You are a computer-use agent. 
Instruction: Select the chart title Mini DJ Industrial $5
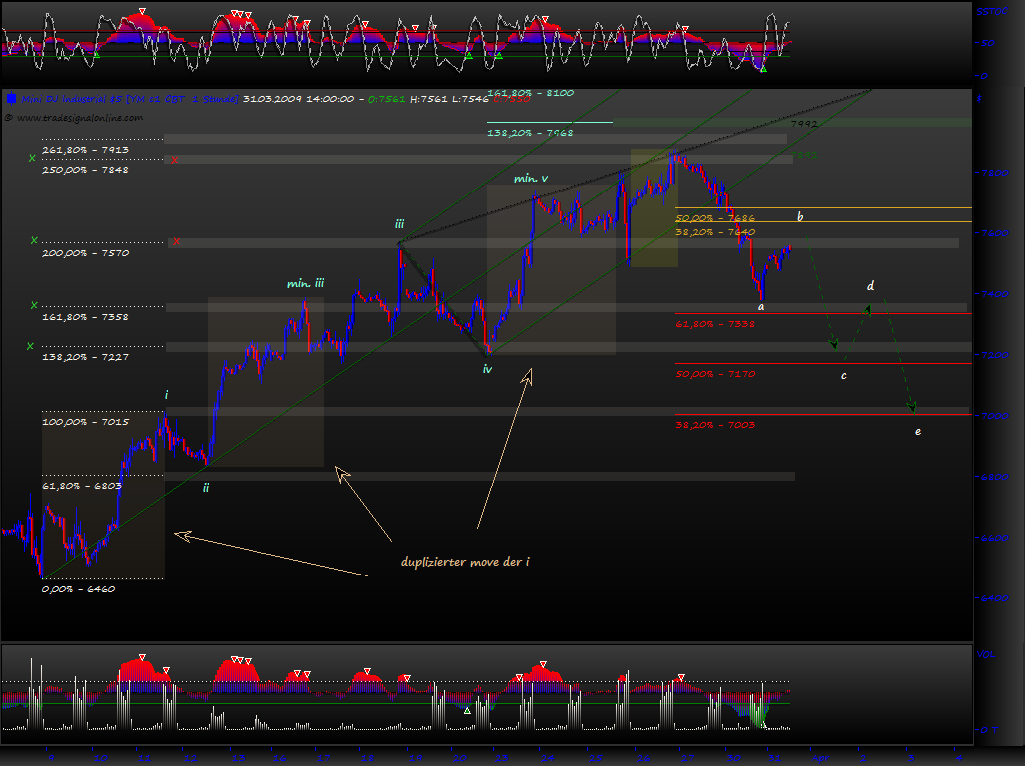[73, 99]
